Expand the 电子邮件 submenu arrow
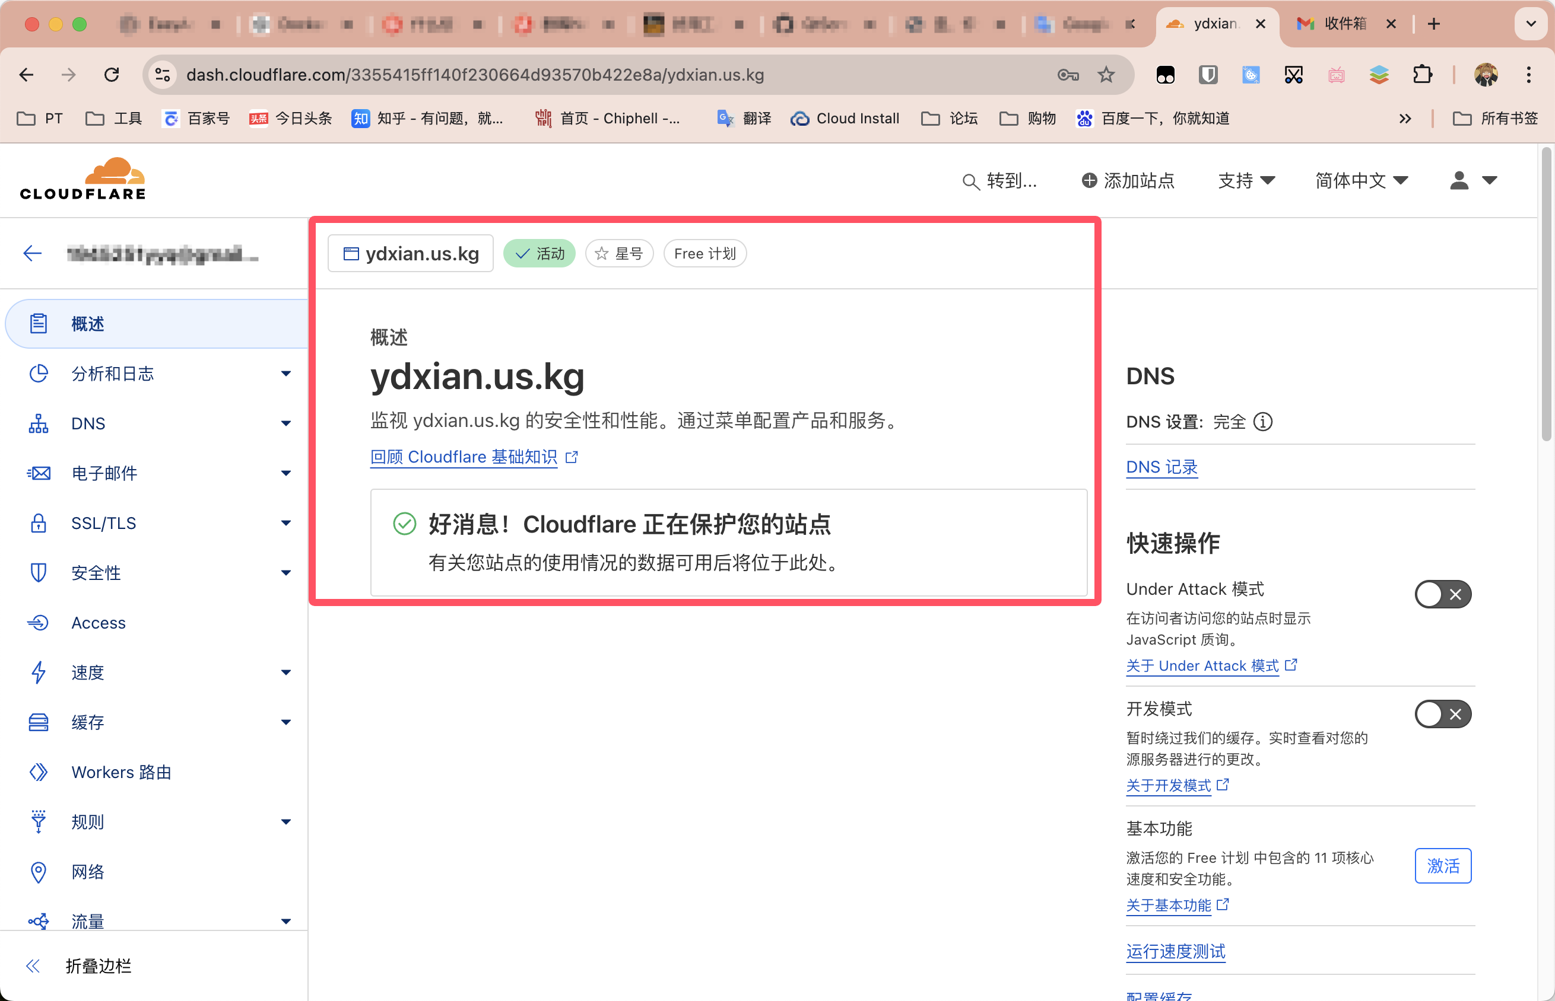 coord(285,473)
